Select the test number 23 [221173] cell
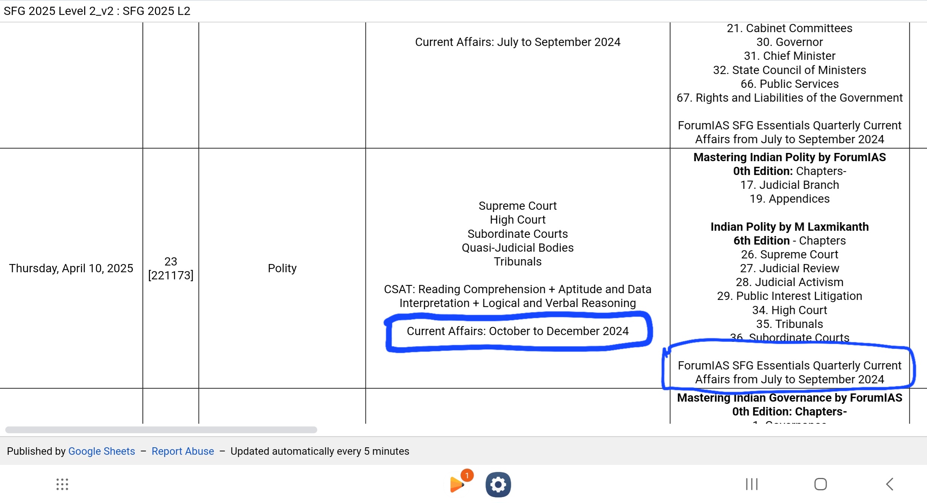Viewport: 927px width, 503px height. [x=171, y=268]
